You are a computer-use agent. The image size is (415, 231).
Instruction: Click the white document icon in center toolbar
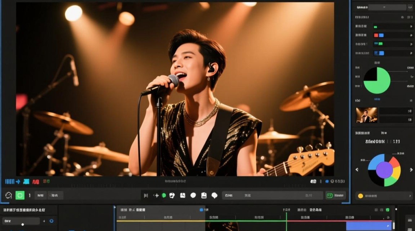pyautogui.click(x=204, y=195)
